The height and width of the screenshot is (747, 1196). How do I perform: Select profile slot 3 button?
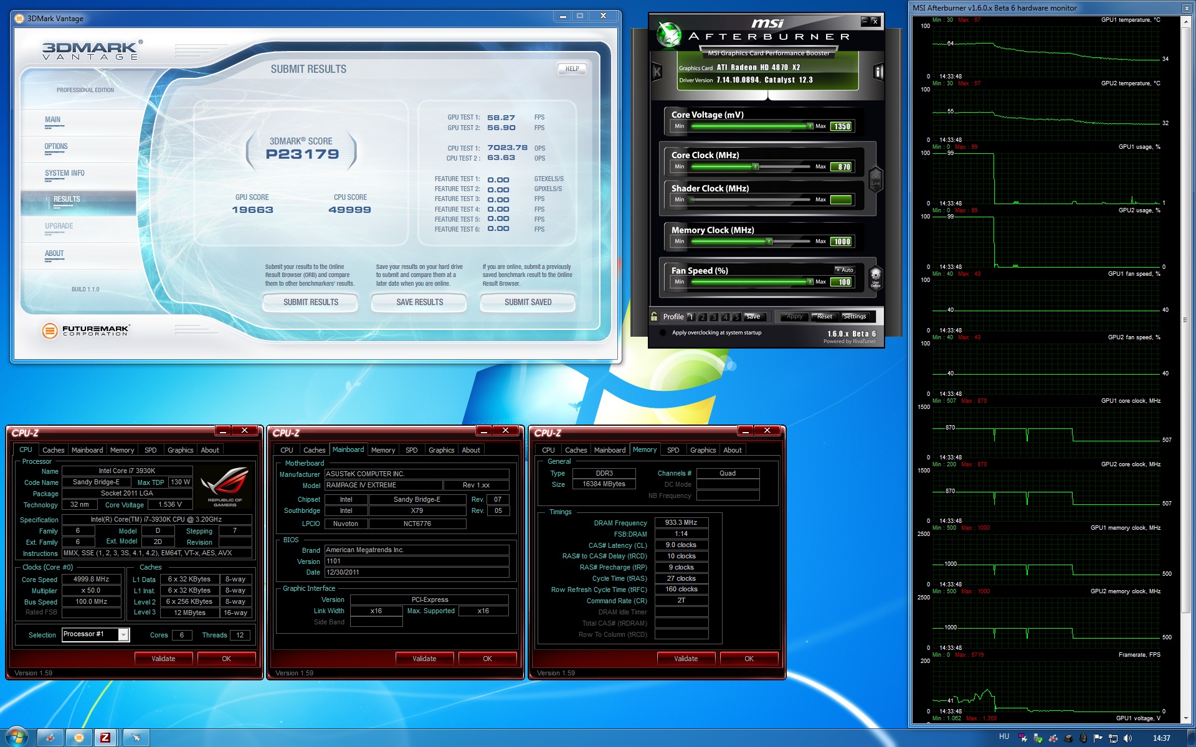tap(714, 317)
